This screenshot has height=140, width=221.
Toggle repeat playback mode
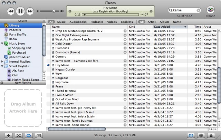[x=28, y=135]
